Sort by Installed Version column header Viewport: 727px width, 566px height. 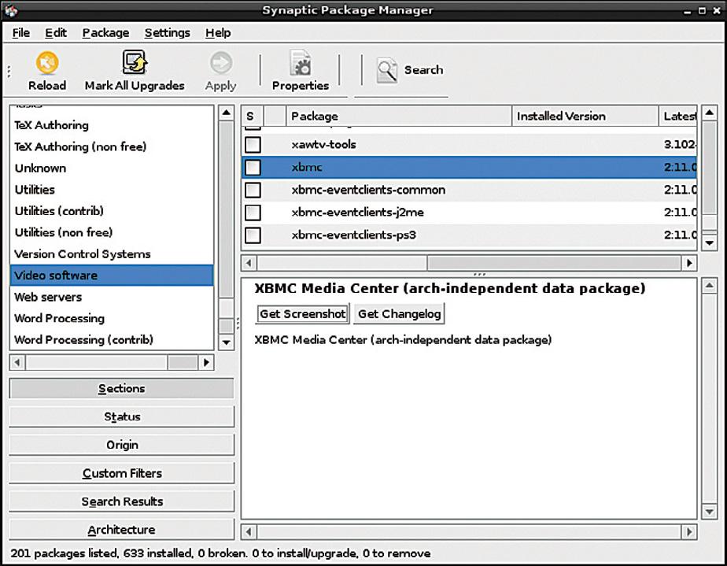point(585,116)
